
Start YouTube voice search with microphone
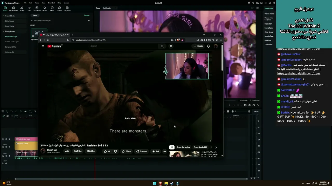pyautogui.click(x=171, y=46)
